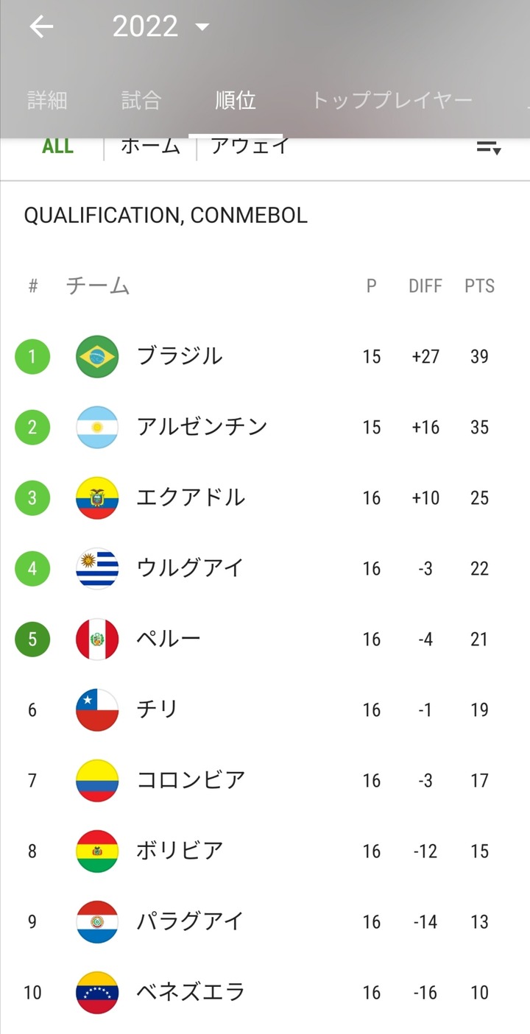Tap the Uruguay flag icon
530x1034 pixels.
tap(97, 569)
